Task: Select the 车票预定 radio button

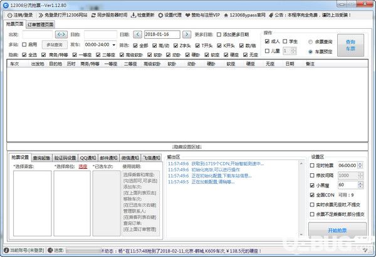Action: tap(310, 52)
